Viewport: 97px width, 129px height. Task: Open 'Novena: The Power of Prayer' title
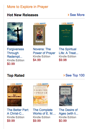pyautogui.click(x=44, y=51)
